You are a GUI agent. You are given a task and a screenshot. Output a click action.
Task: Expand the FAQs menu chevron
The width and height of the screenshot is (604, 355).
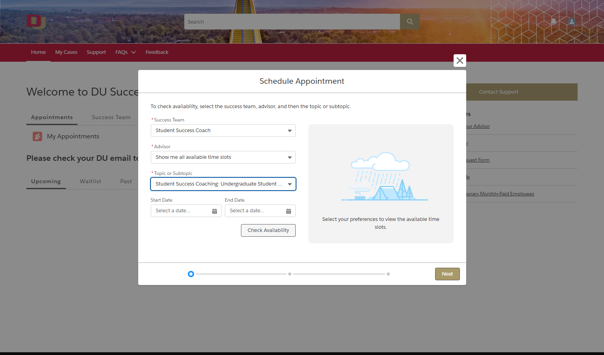point(133,52)
